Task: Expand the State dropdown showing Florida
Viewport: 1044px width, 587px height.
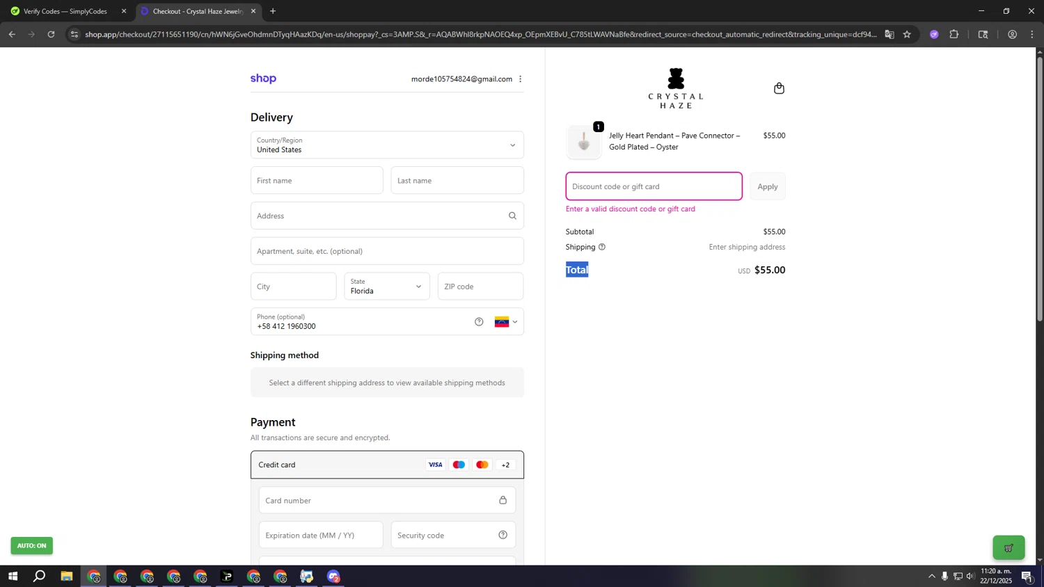Action: 386,286
